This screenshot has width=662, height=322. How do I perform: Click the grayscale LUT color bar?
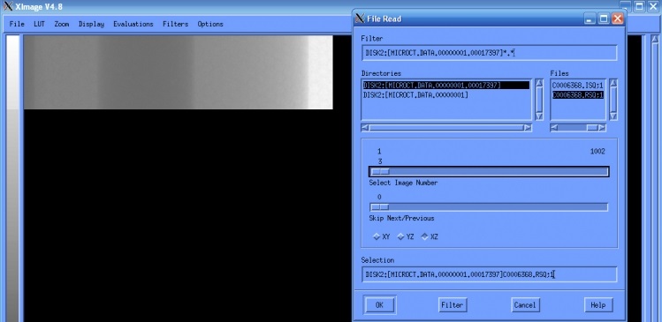pyautogui.click(x=12, y=178)
